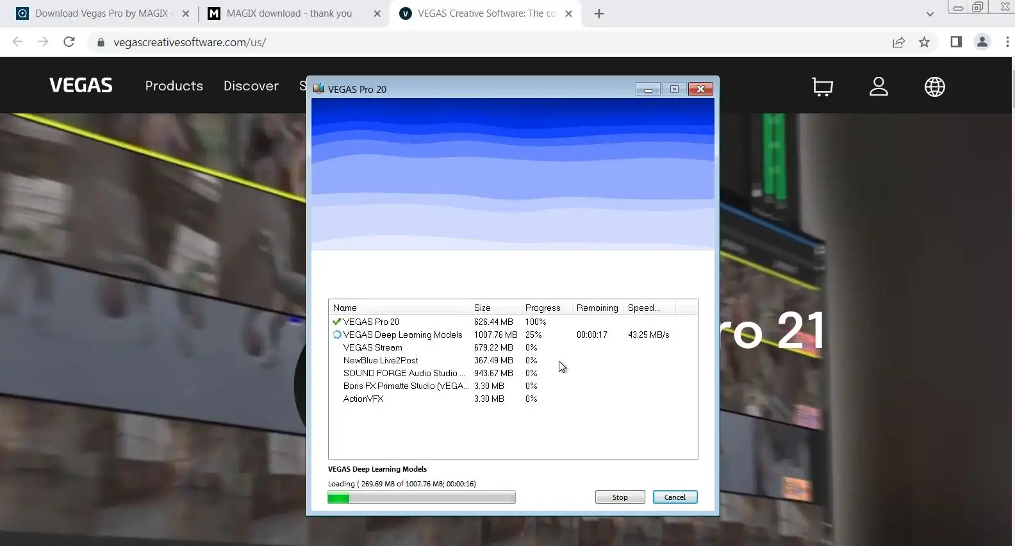Restore down the browser window
The height and width of the screenshot is (546, 1015).
pos(978,8)
